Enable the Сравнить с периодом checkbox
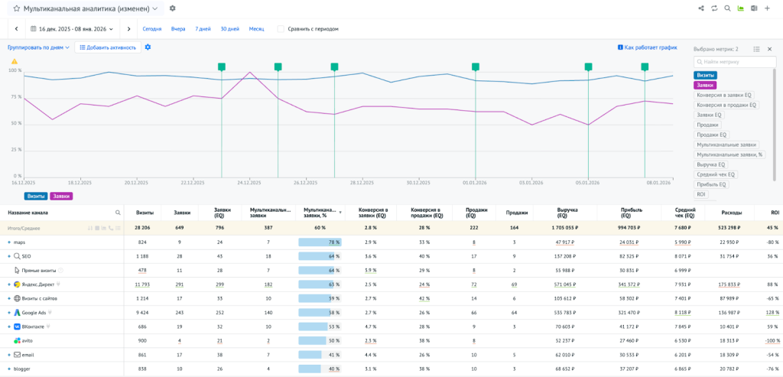The width and height of the screenshot is (783, 377). 281,29
